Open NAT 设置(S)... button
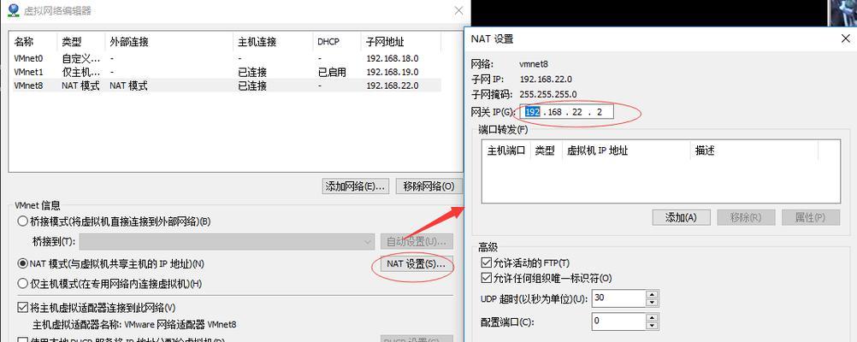Screen dimensions: 857x342 coord(417,264)
